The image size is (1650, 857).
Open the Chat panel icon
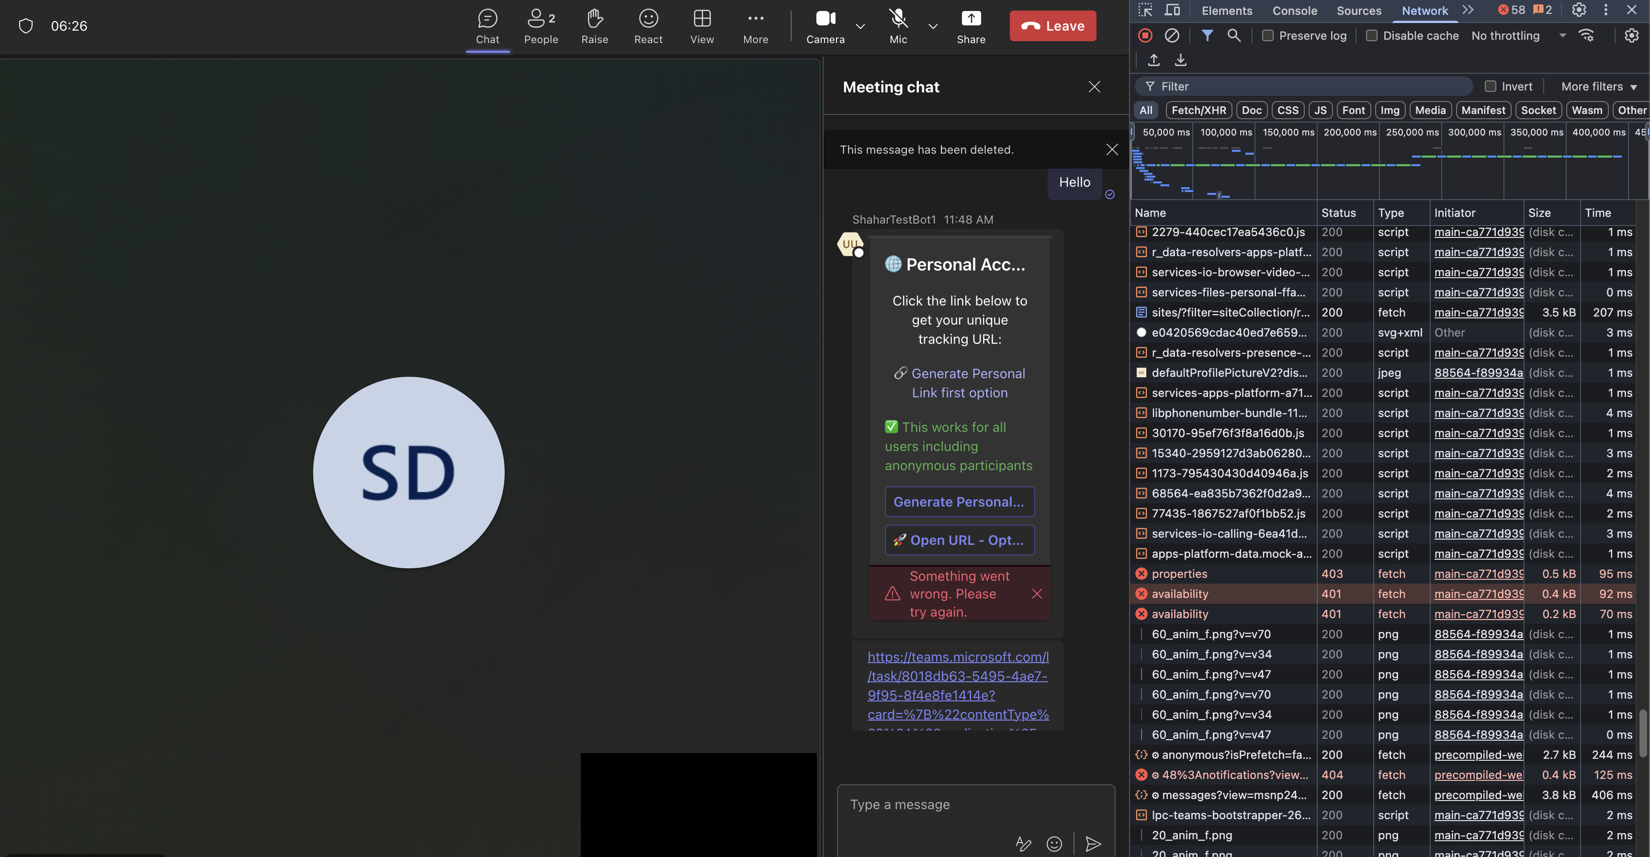pyautogui.click(x=487, y=26)
